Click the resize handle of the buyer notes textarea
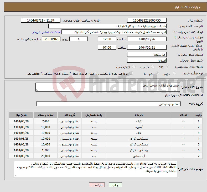This screenshot has height=192, width=207. point(15,176)
